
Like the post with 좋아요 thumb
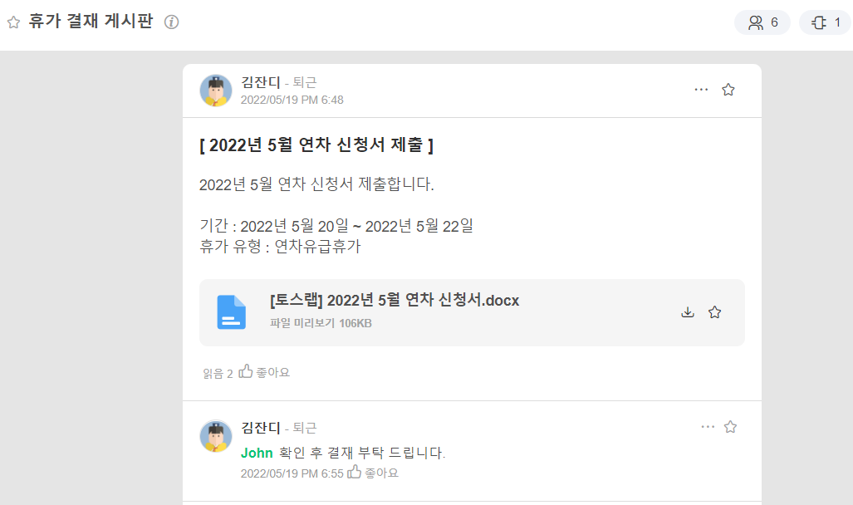(265, 373)
